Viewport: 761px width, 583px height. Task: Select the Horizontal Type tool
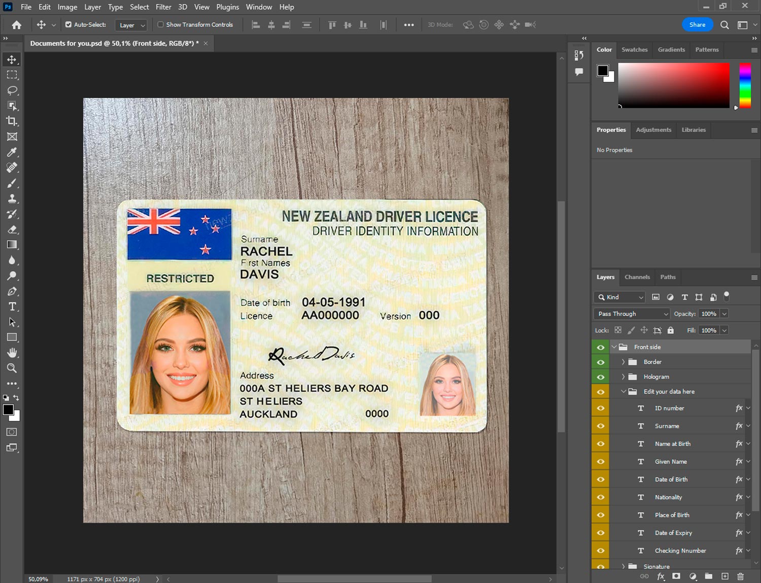pos(12,306)
